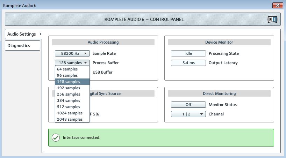Click the 5.4 ms Output Latency field

(188, 63)
